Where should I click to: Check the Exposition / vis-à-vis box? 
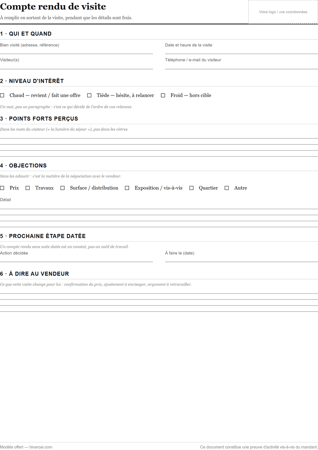(127, 188)
